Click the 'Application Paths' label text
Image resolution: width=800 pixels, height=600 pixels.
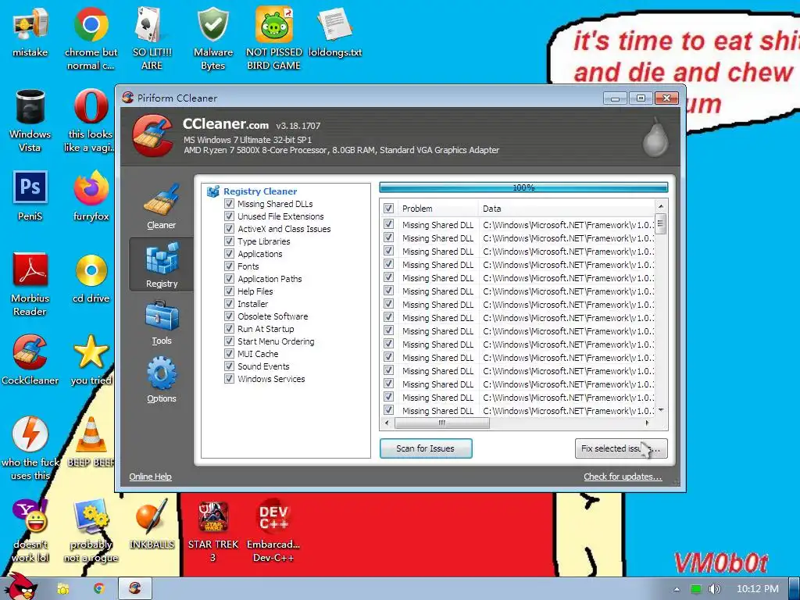(x=270, y=279)
